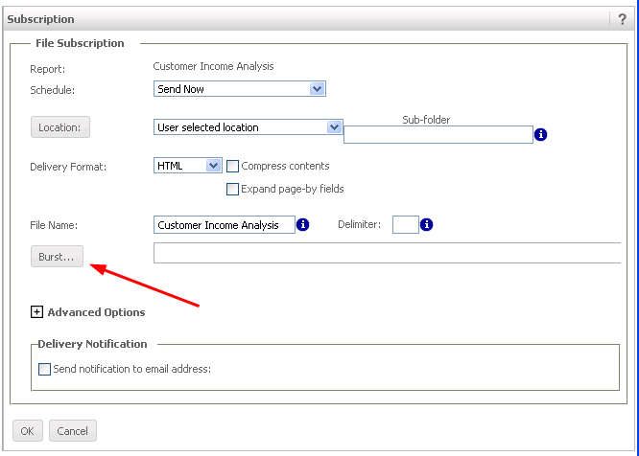
Task: Confirm with the OK button
Action: 27,431
